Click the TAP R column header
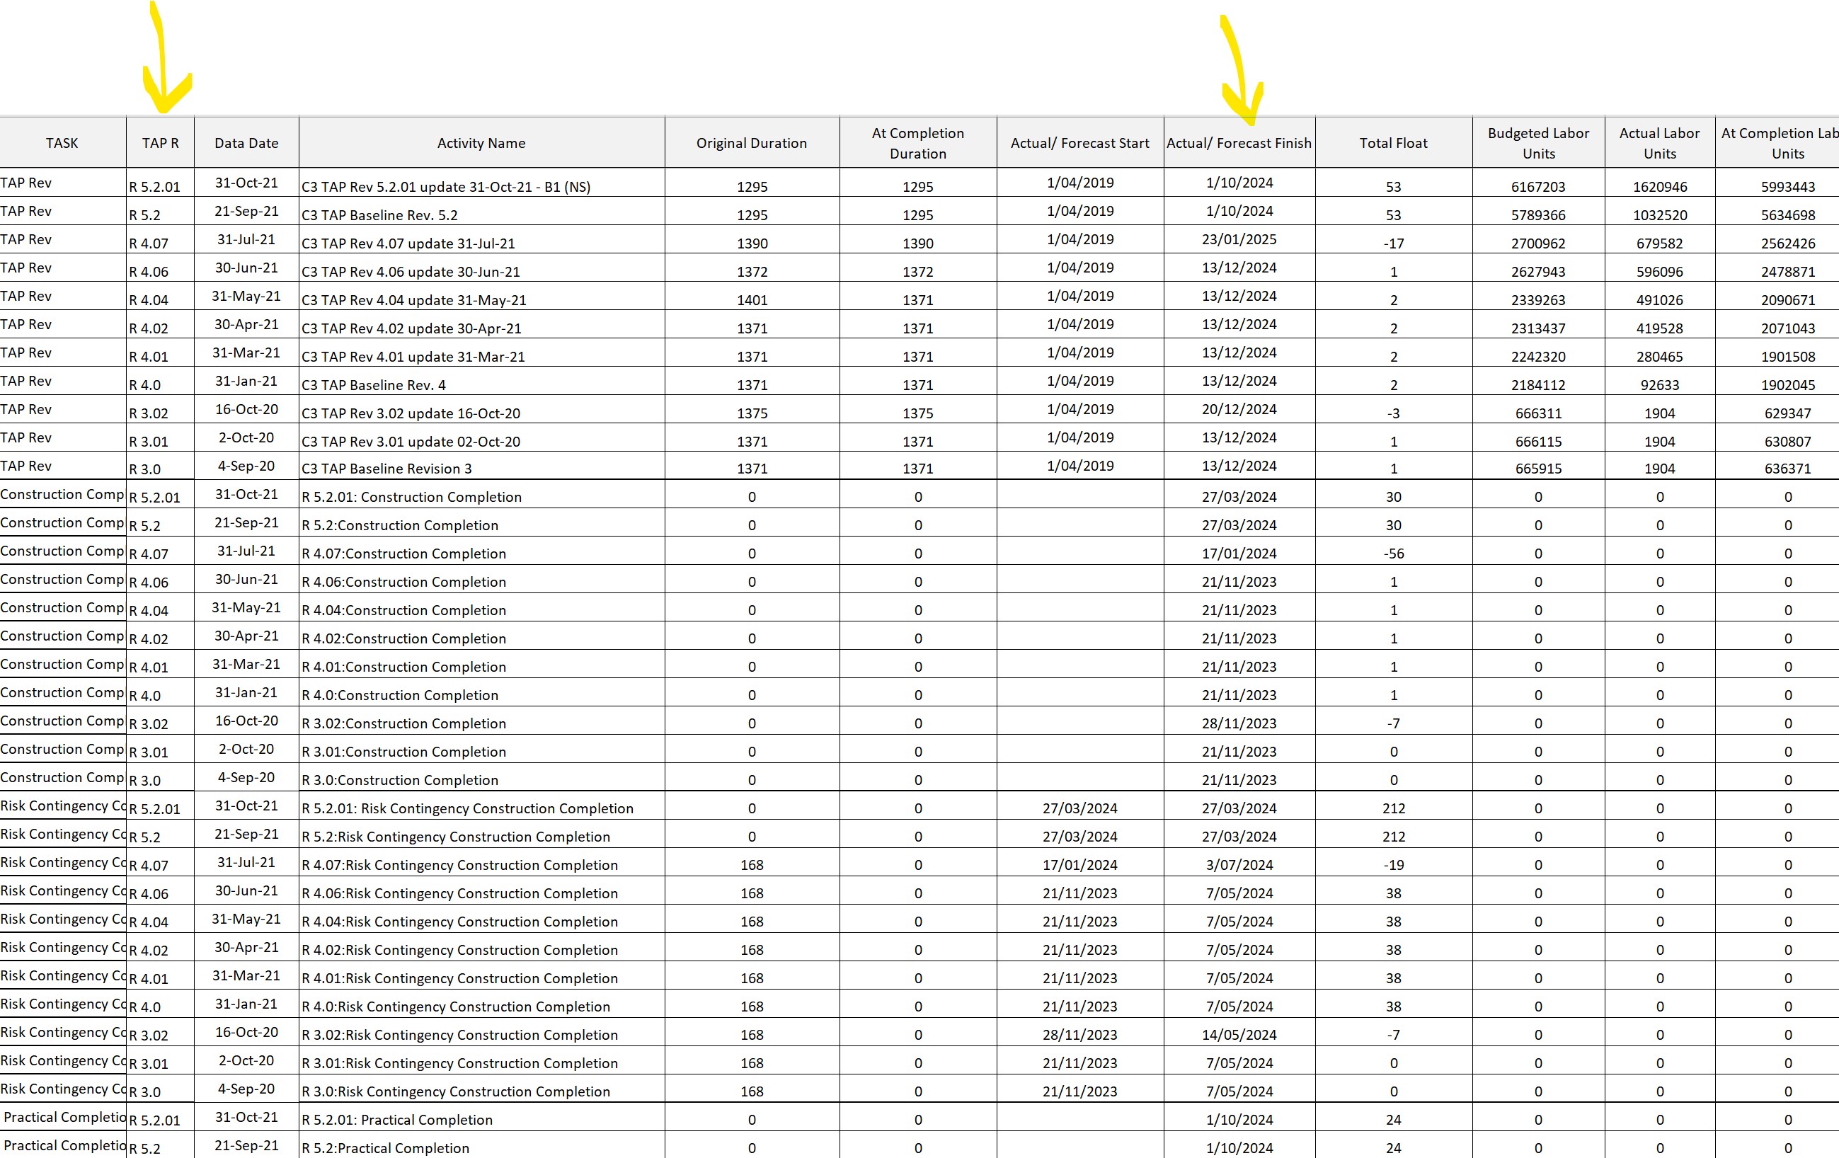This screenshot has height=1158, width=1839. coord(161,143)
